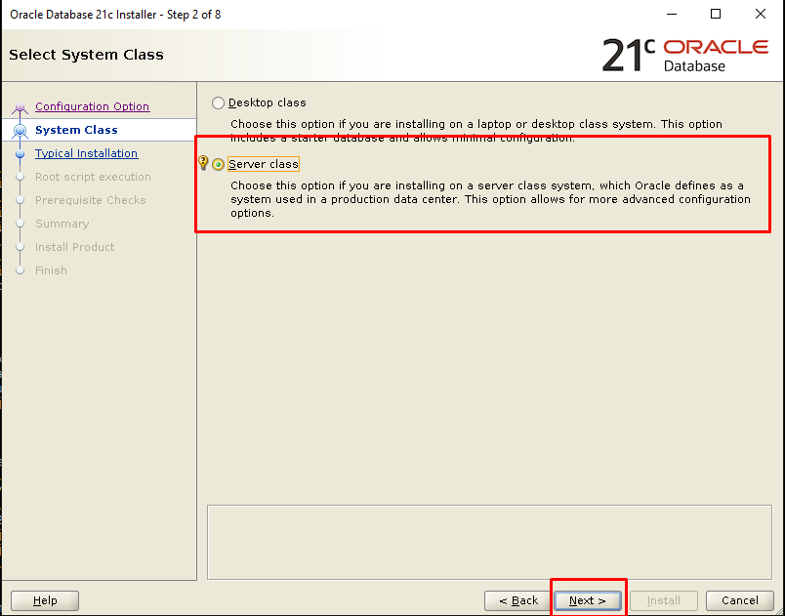Go to previous step with Back button

click(518, 600)
